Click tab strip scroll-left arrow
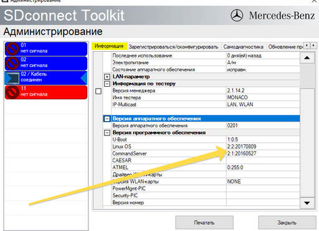 pos(307,45)
